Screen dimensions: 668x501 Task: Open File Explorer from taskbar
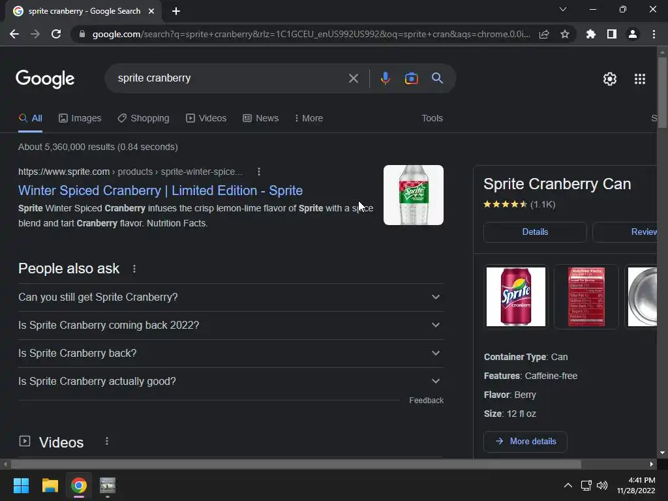[x=50, y=485]
